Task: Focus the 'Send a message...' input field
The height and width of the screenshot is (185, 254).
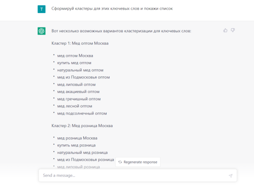Action: (x=133, y=175)
